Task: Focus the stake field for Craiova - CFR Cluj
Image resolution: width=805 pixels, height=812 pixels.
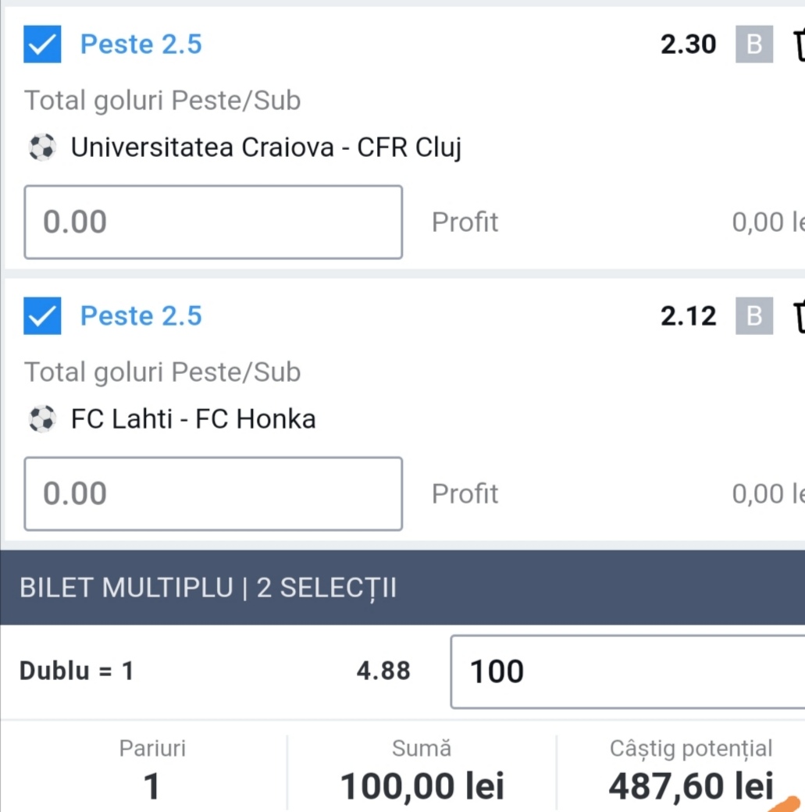Action: coord(213,223)
